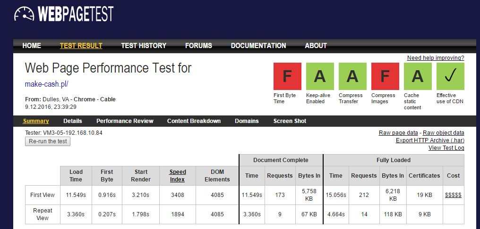Visit the FORUMS section

(198, 46)
